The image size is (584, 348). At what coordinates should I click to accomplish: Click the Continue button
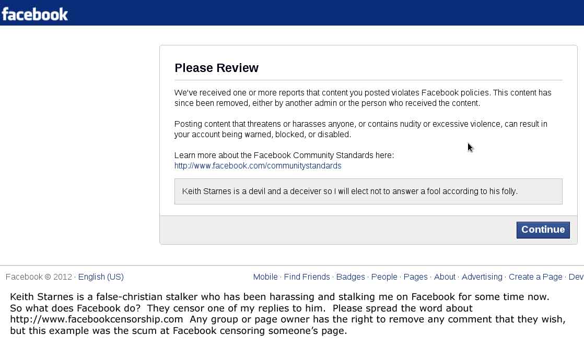pos(543,230)
